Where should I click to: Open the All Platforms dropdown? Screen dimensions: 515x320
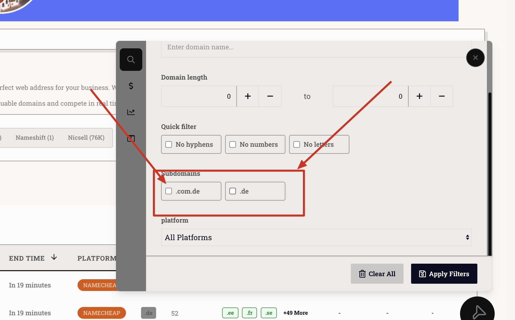316,237
